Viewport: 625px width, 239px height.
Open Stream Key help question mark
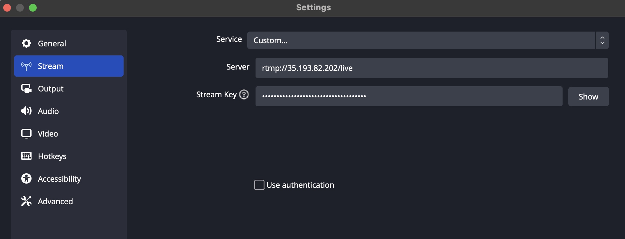coord(244,95)
